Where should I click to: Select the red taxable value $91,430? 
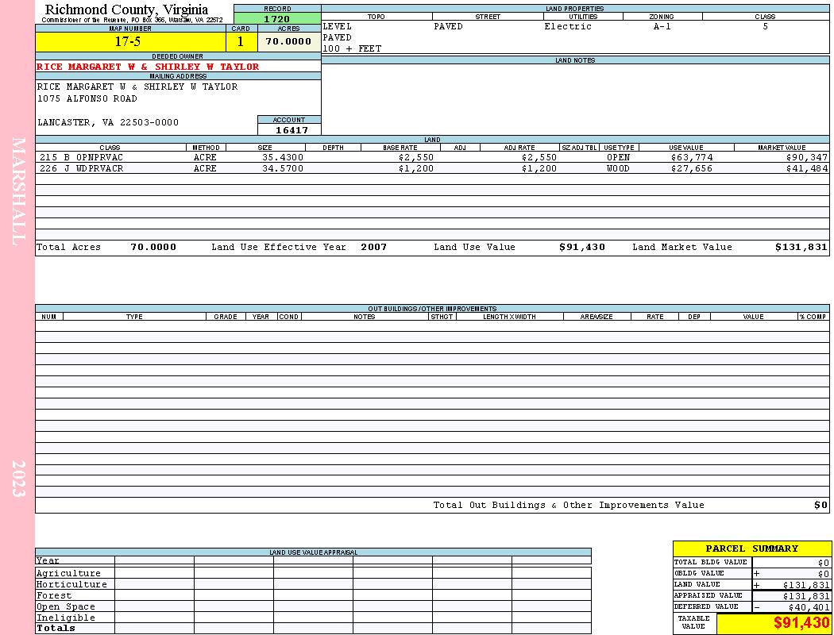click(x=801, y=623)
